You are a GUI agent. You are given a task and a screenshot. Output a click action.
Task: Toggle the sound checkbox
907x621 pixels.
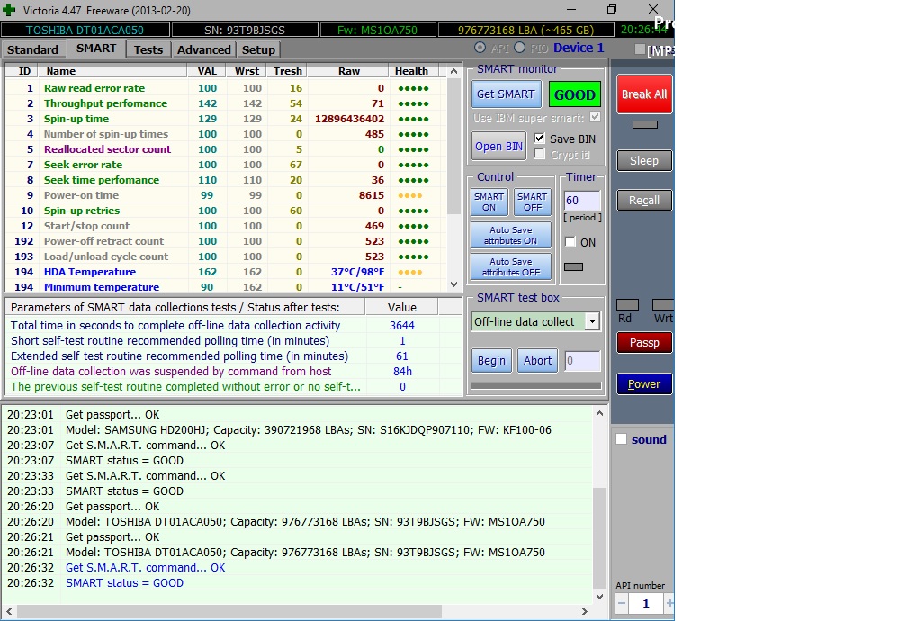click(621, 439)
